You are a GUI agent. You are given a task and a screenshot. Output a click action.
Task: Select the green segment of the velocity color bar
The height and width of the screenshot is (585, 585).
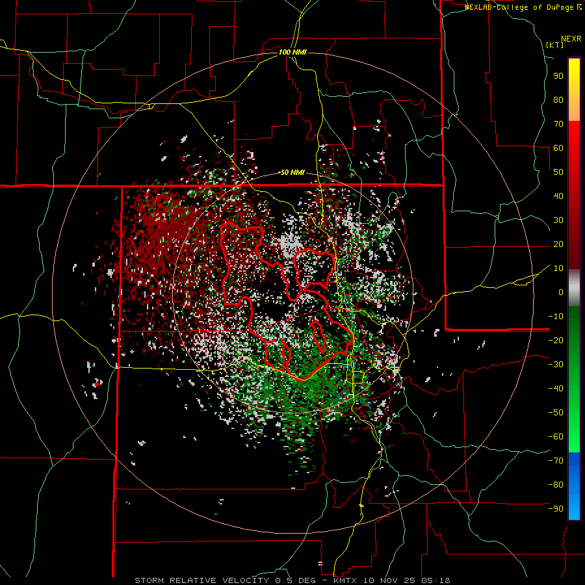point(574,379)
